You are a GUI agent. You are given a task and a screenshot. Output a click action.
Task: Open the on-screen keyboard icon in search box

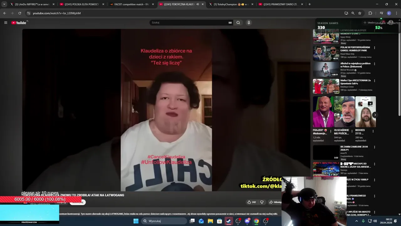230,23
